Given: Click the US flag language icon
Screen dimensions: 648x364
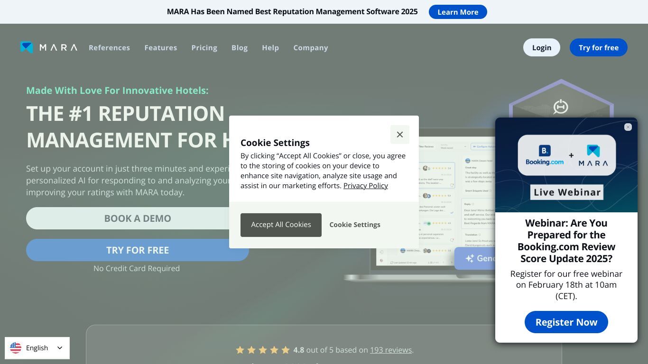Looking at the screenshot, I should (16, 348).
